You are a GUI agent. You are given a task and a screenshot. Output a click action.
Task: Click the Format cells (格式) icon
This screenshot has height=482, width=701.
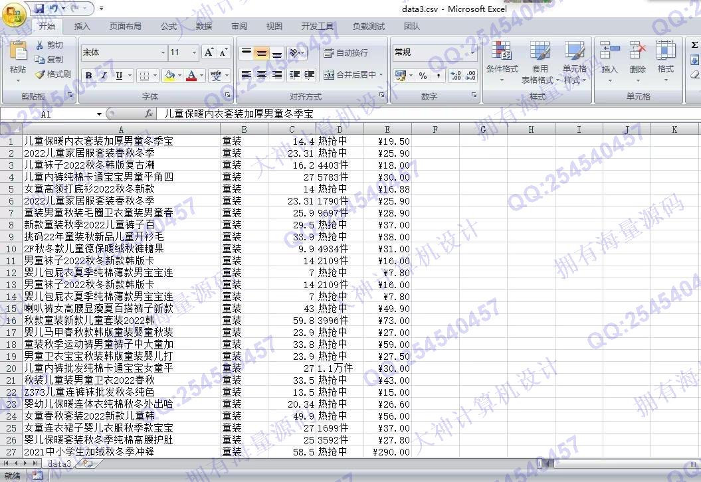coord(665,50)
